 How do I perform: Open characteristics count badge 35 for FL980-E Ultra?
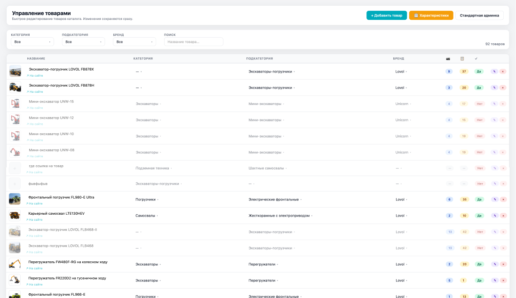click(464, 199)
